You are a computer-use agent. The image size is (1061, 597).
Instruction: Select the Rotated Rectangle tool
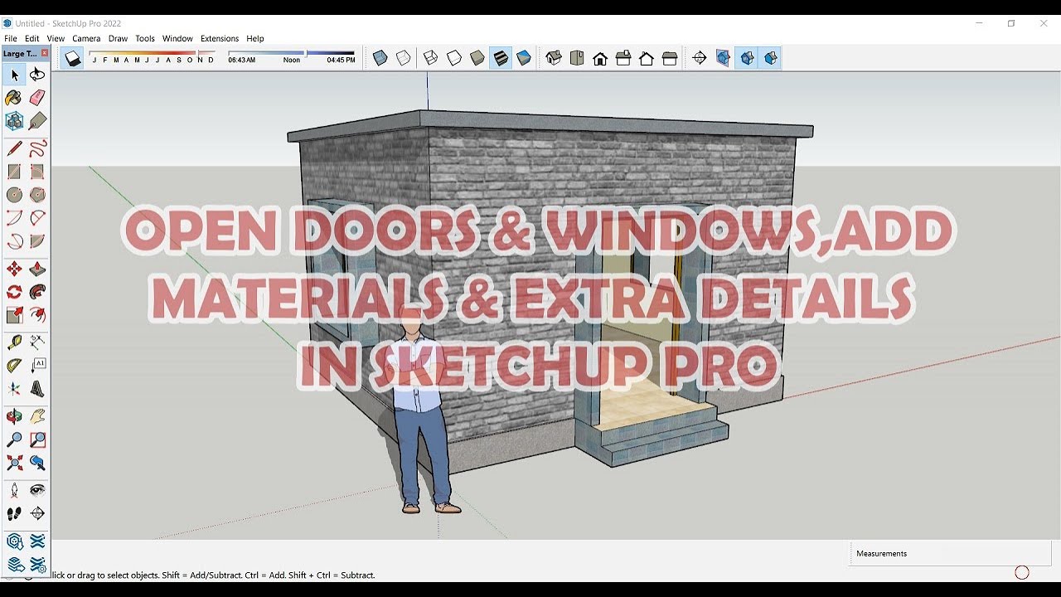pyautogui.click(x=37, y=172)
